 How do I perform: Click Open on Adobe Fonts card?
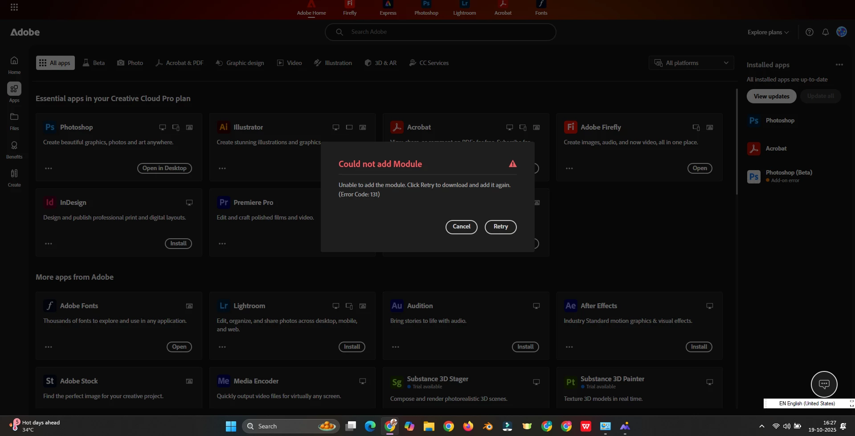tap(179, 347)
